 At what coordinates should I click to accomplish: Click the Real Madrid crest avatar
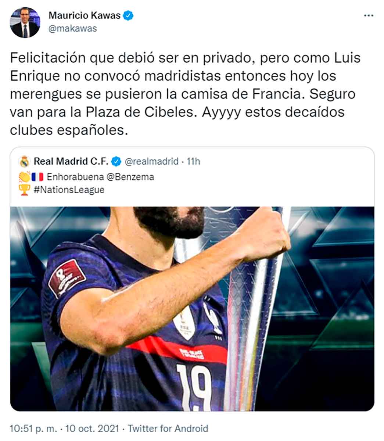point(25,161)
